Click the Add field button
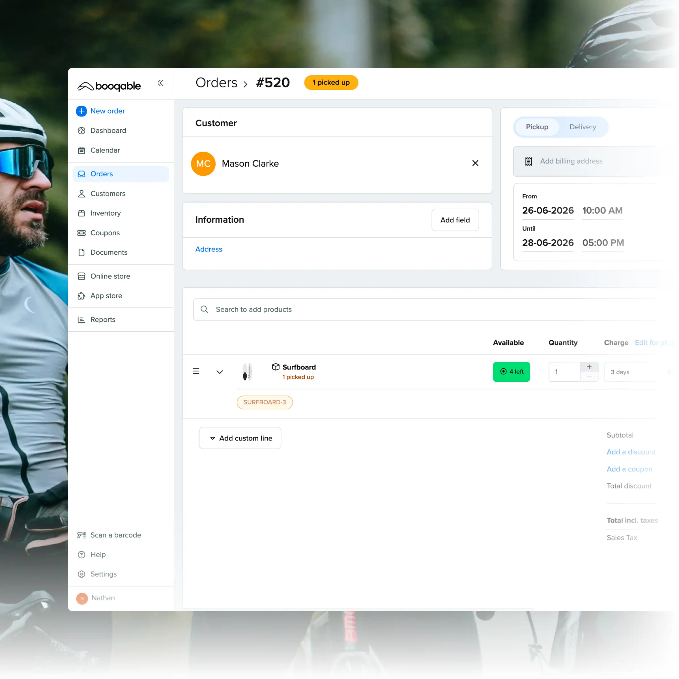 point(455,220)
